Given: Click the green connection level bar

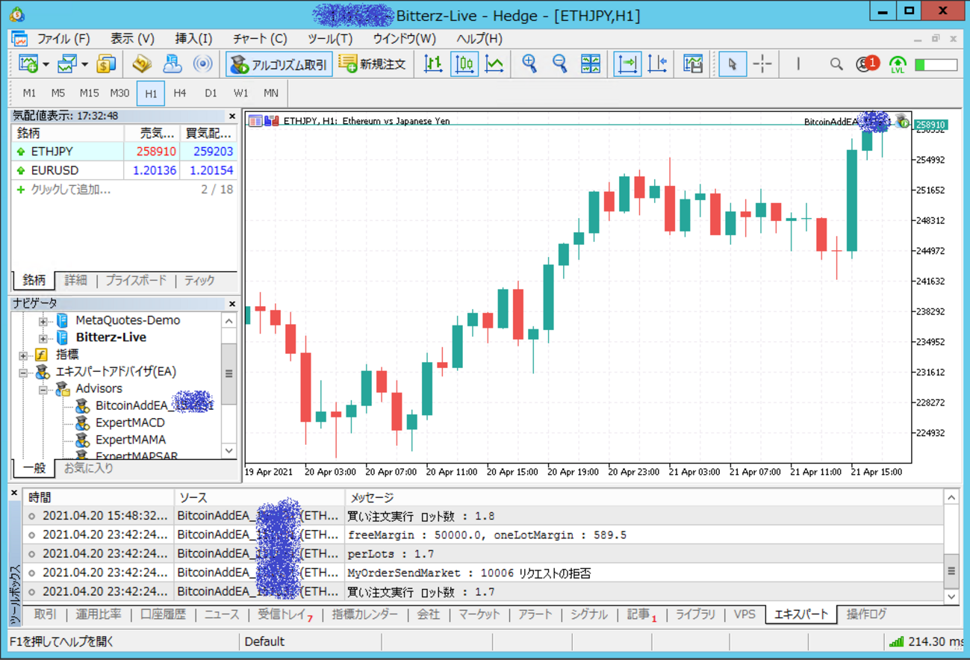Looking at the screenshot, I should (x=936, y=65).
